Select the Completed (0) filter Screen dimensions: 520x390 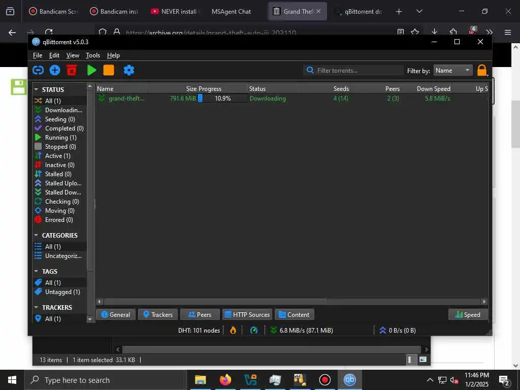(60, 128)
